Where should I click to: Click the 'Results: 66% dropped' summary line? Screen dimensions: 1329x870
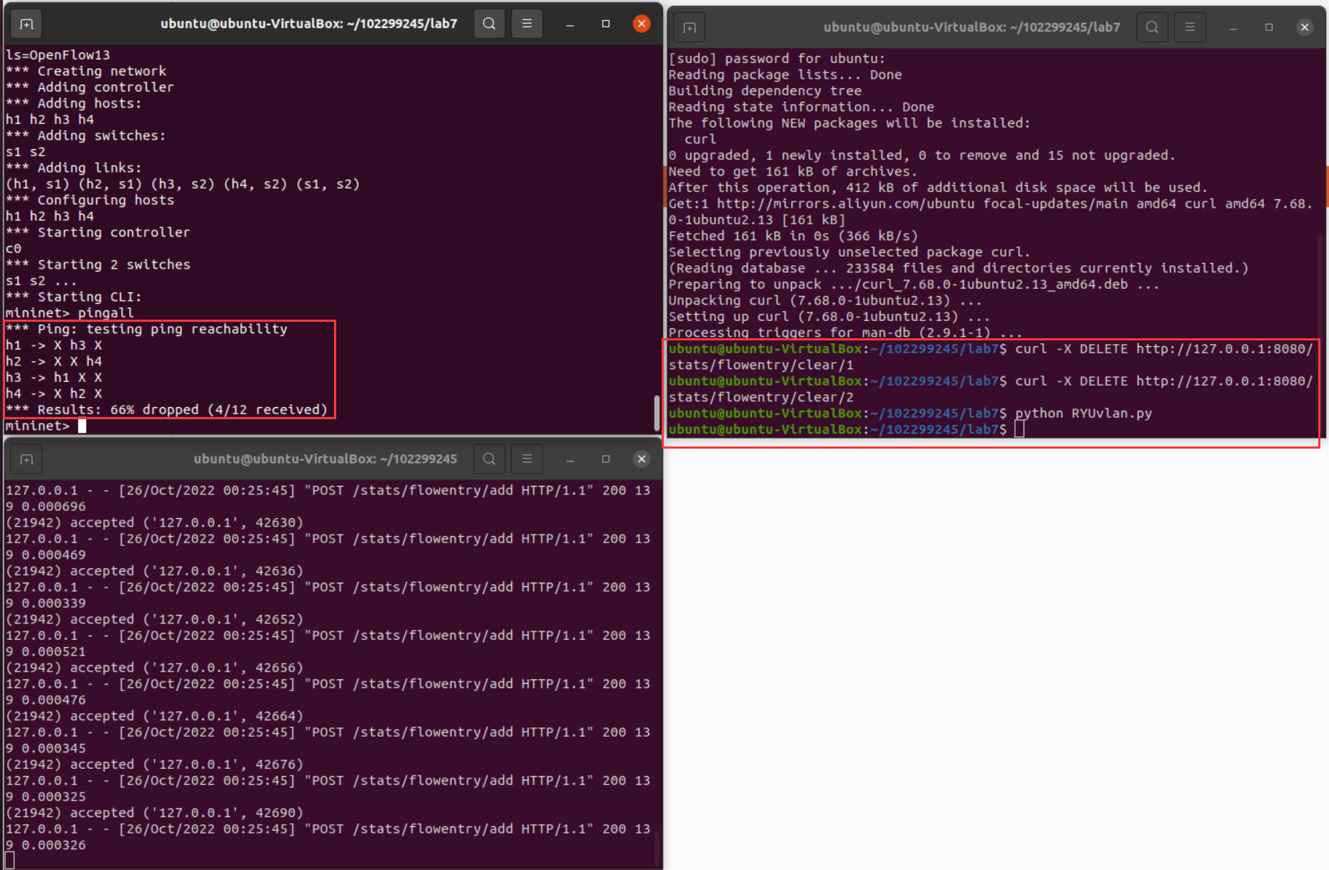(166, 410)
